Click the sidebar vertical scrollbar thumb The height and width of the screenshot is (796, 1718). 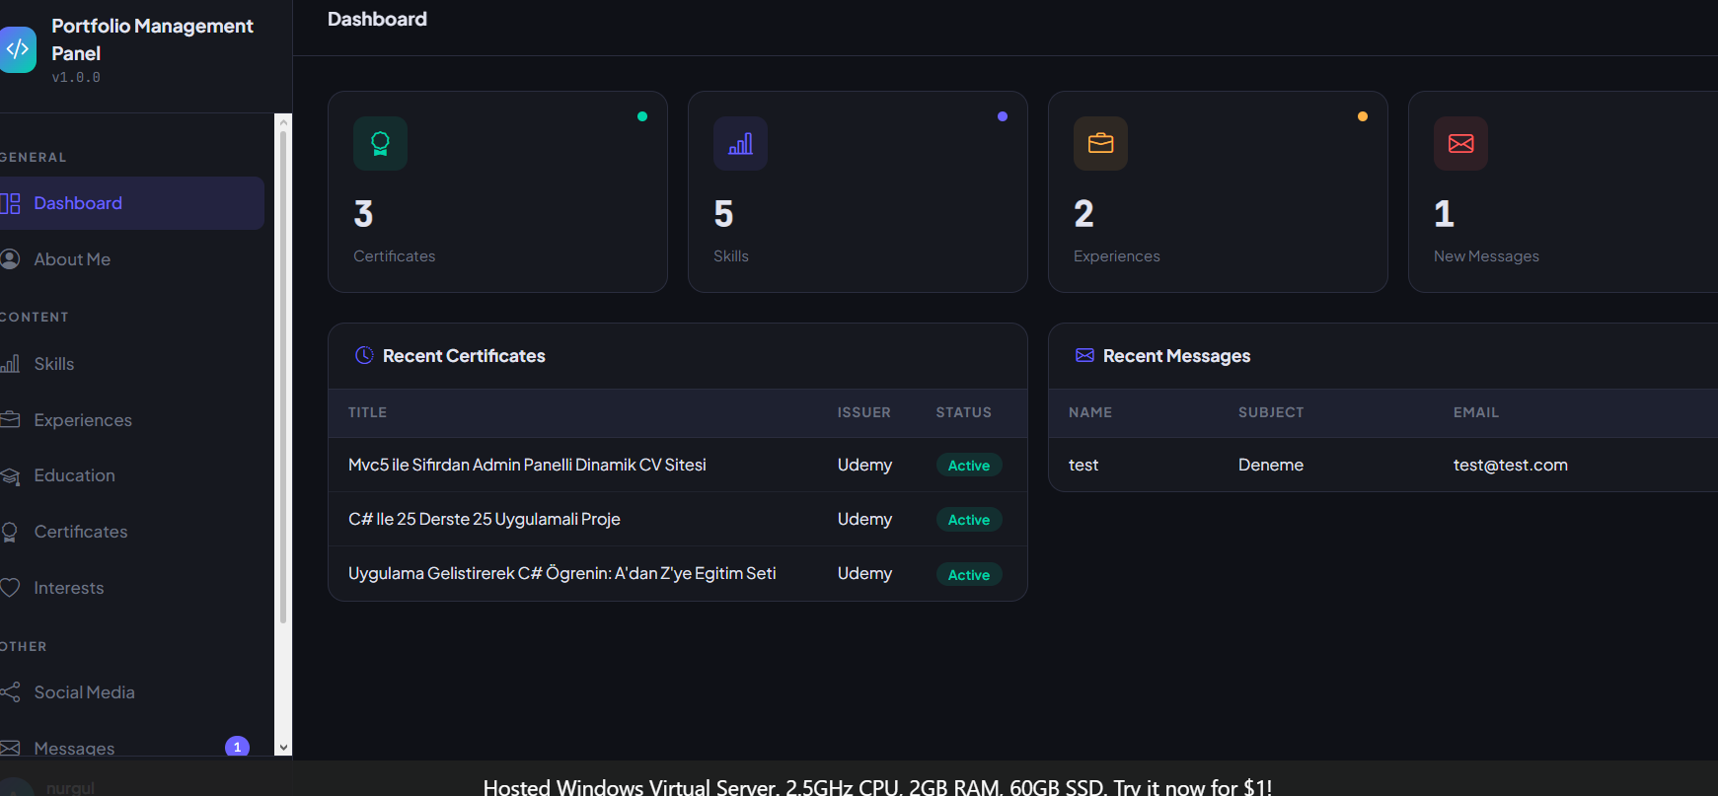point(283,379)
